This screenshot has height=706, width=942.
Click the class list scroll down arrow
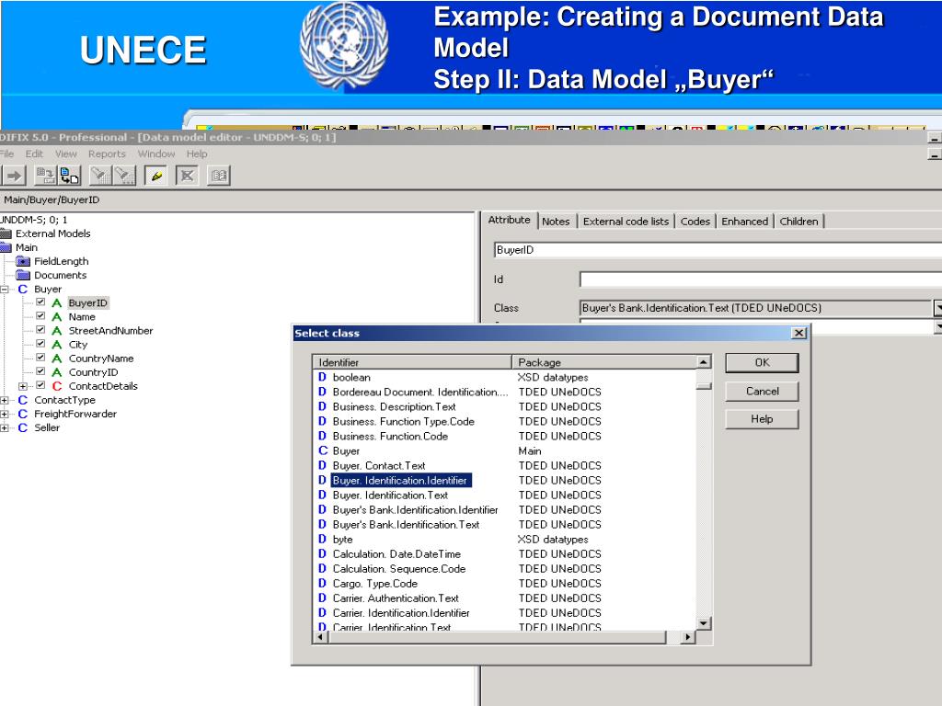coord(704,623)
